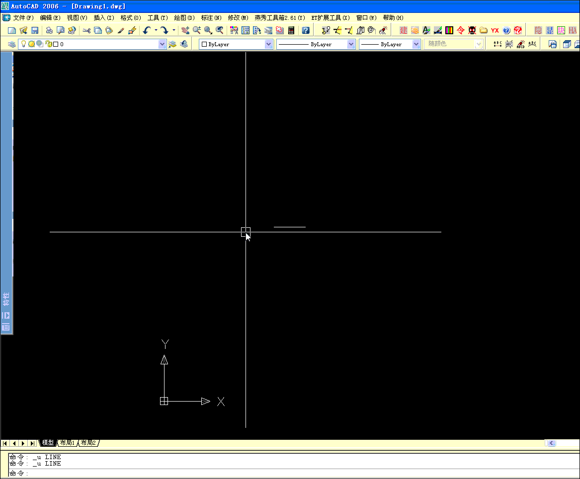Image resolution: width=580 pixels, height=479 pixels.
Task: Click the color stripes toolbox icon
Action: [x=449, y=30]
